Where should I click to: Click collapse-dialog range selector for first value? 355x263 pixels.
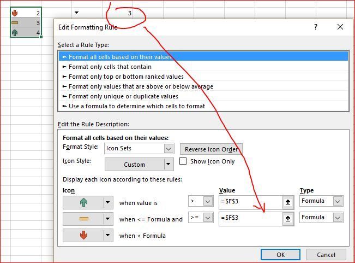[x=288, y=202]
